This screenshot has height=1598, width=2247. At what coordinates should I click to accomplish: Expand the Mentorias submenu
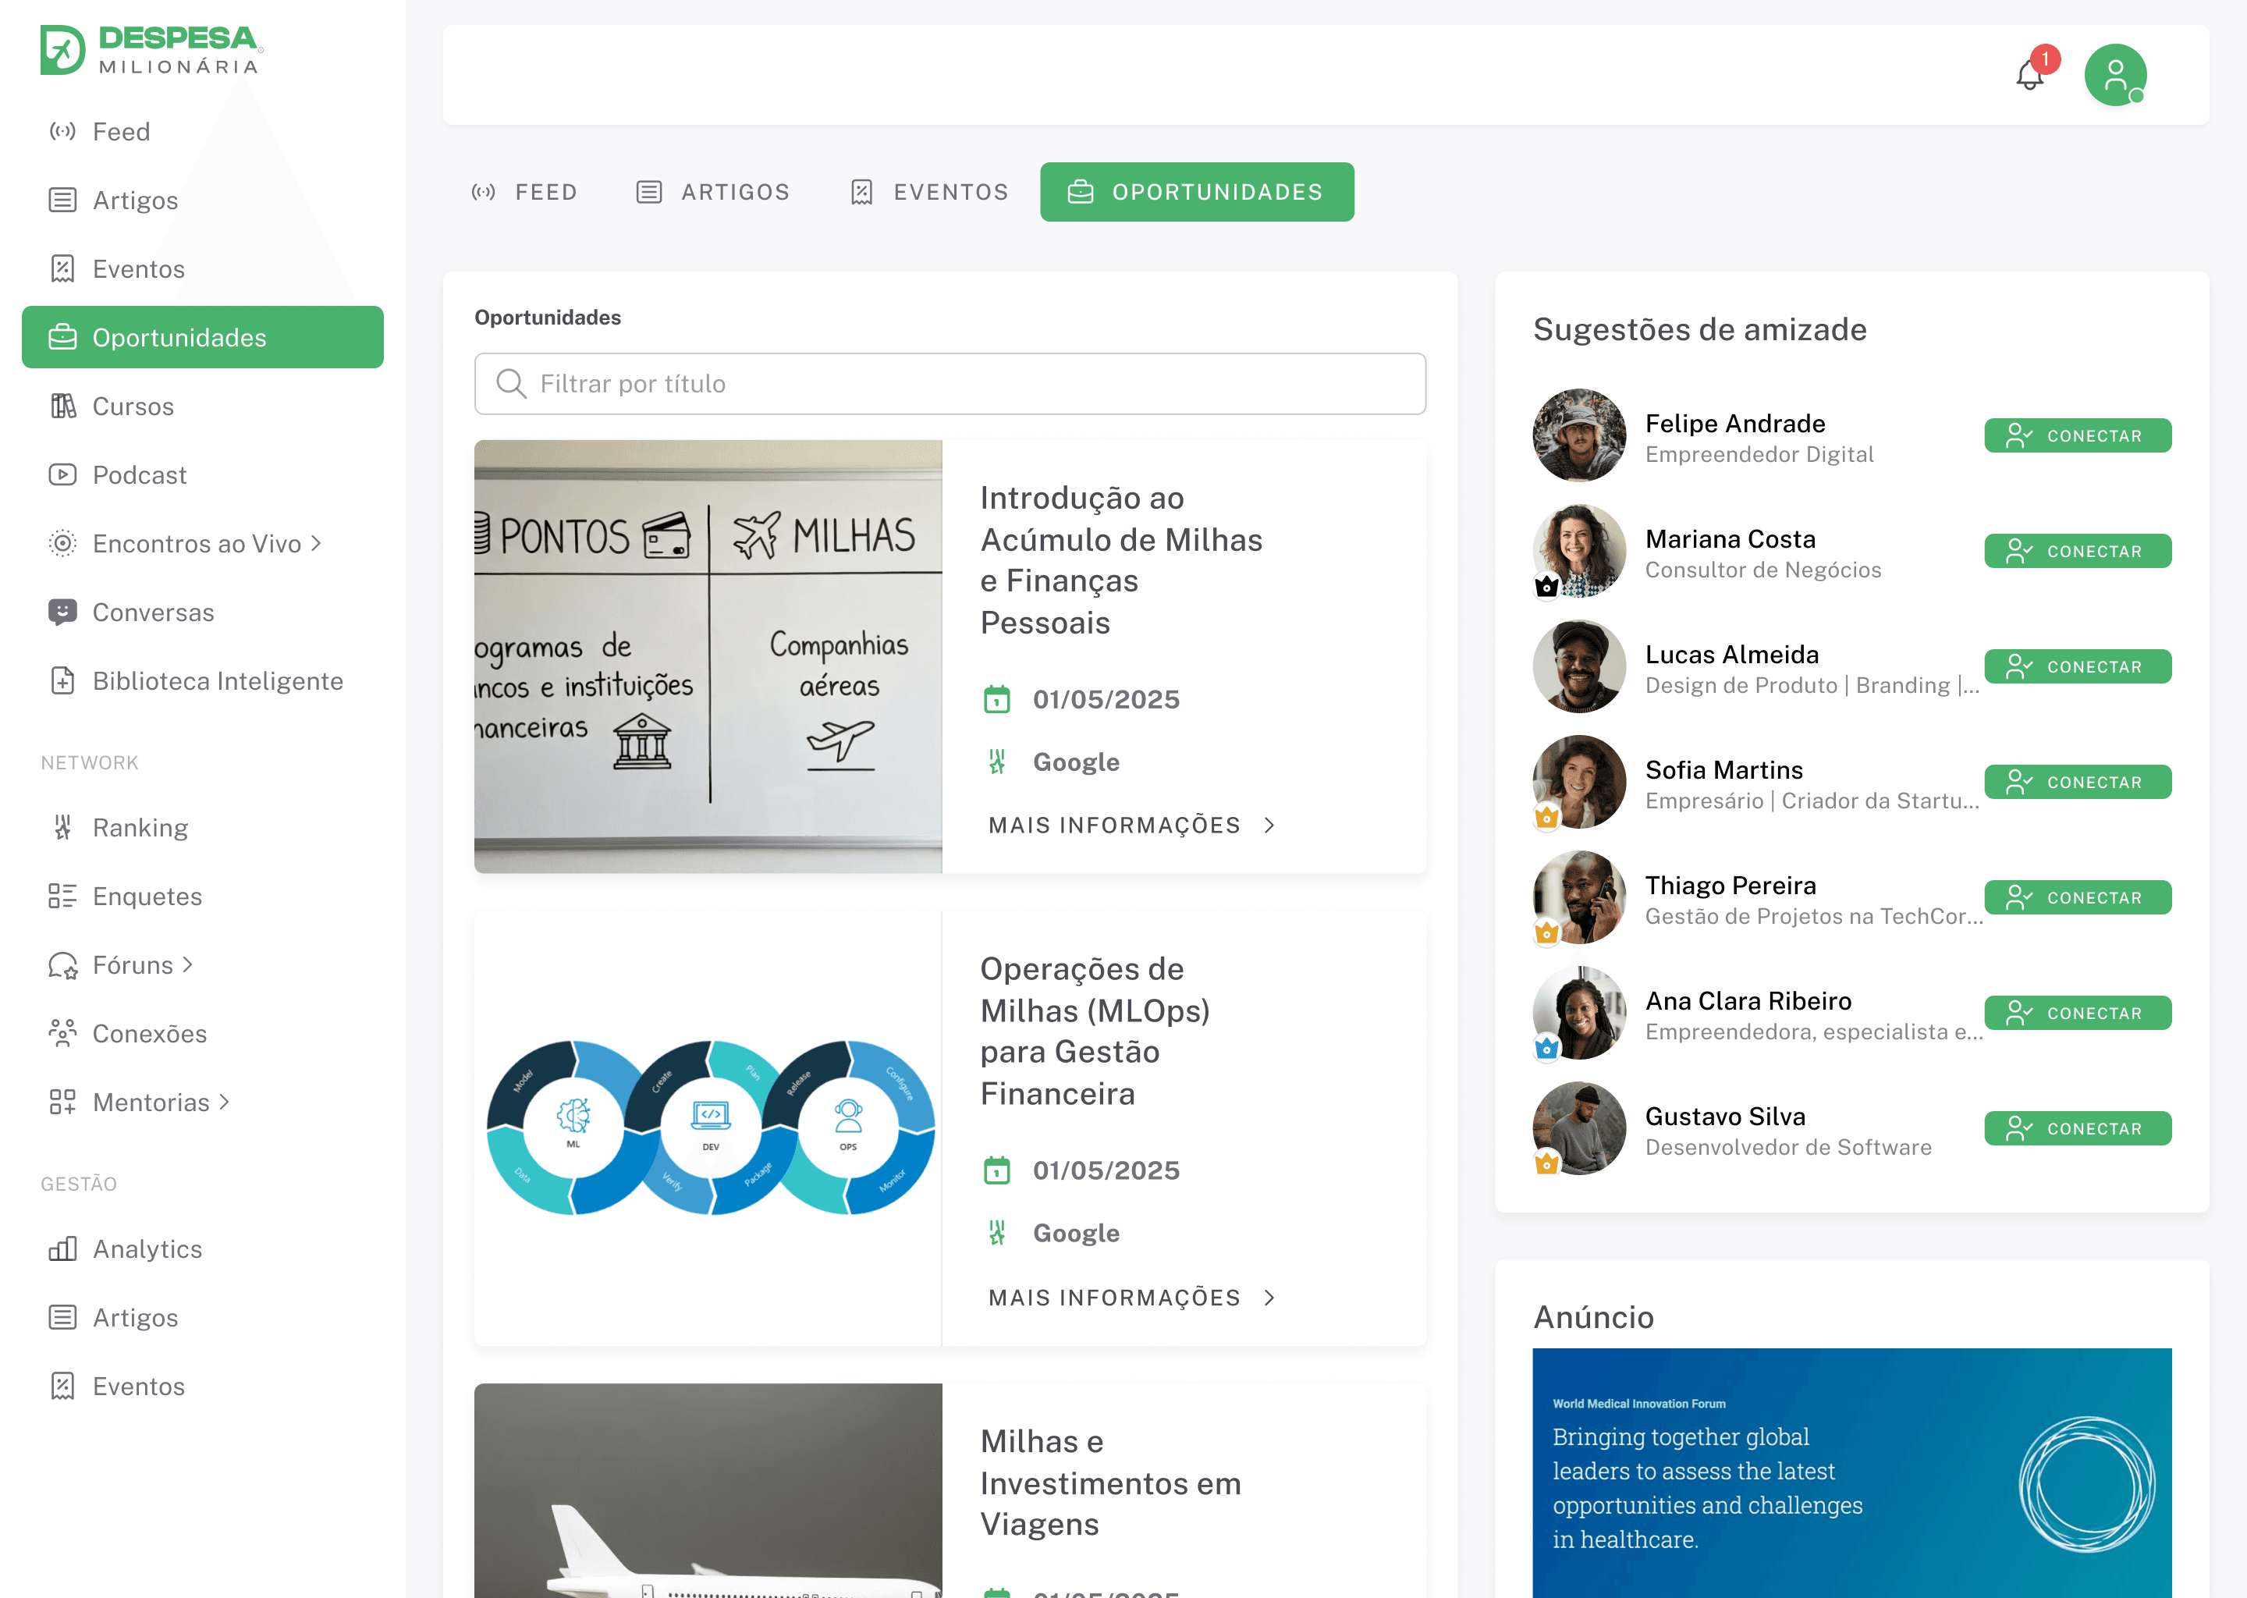[x=203, y=1102]
